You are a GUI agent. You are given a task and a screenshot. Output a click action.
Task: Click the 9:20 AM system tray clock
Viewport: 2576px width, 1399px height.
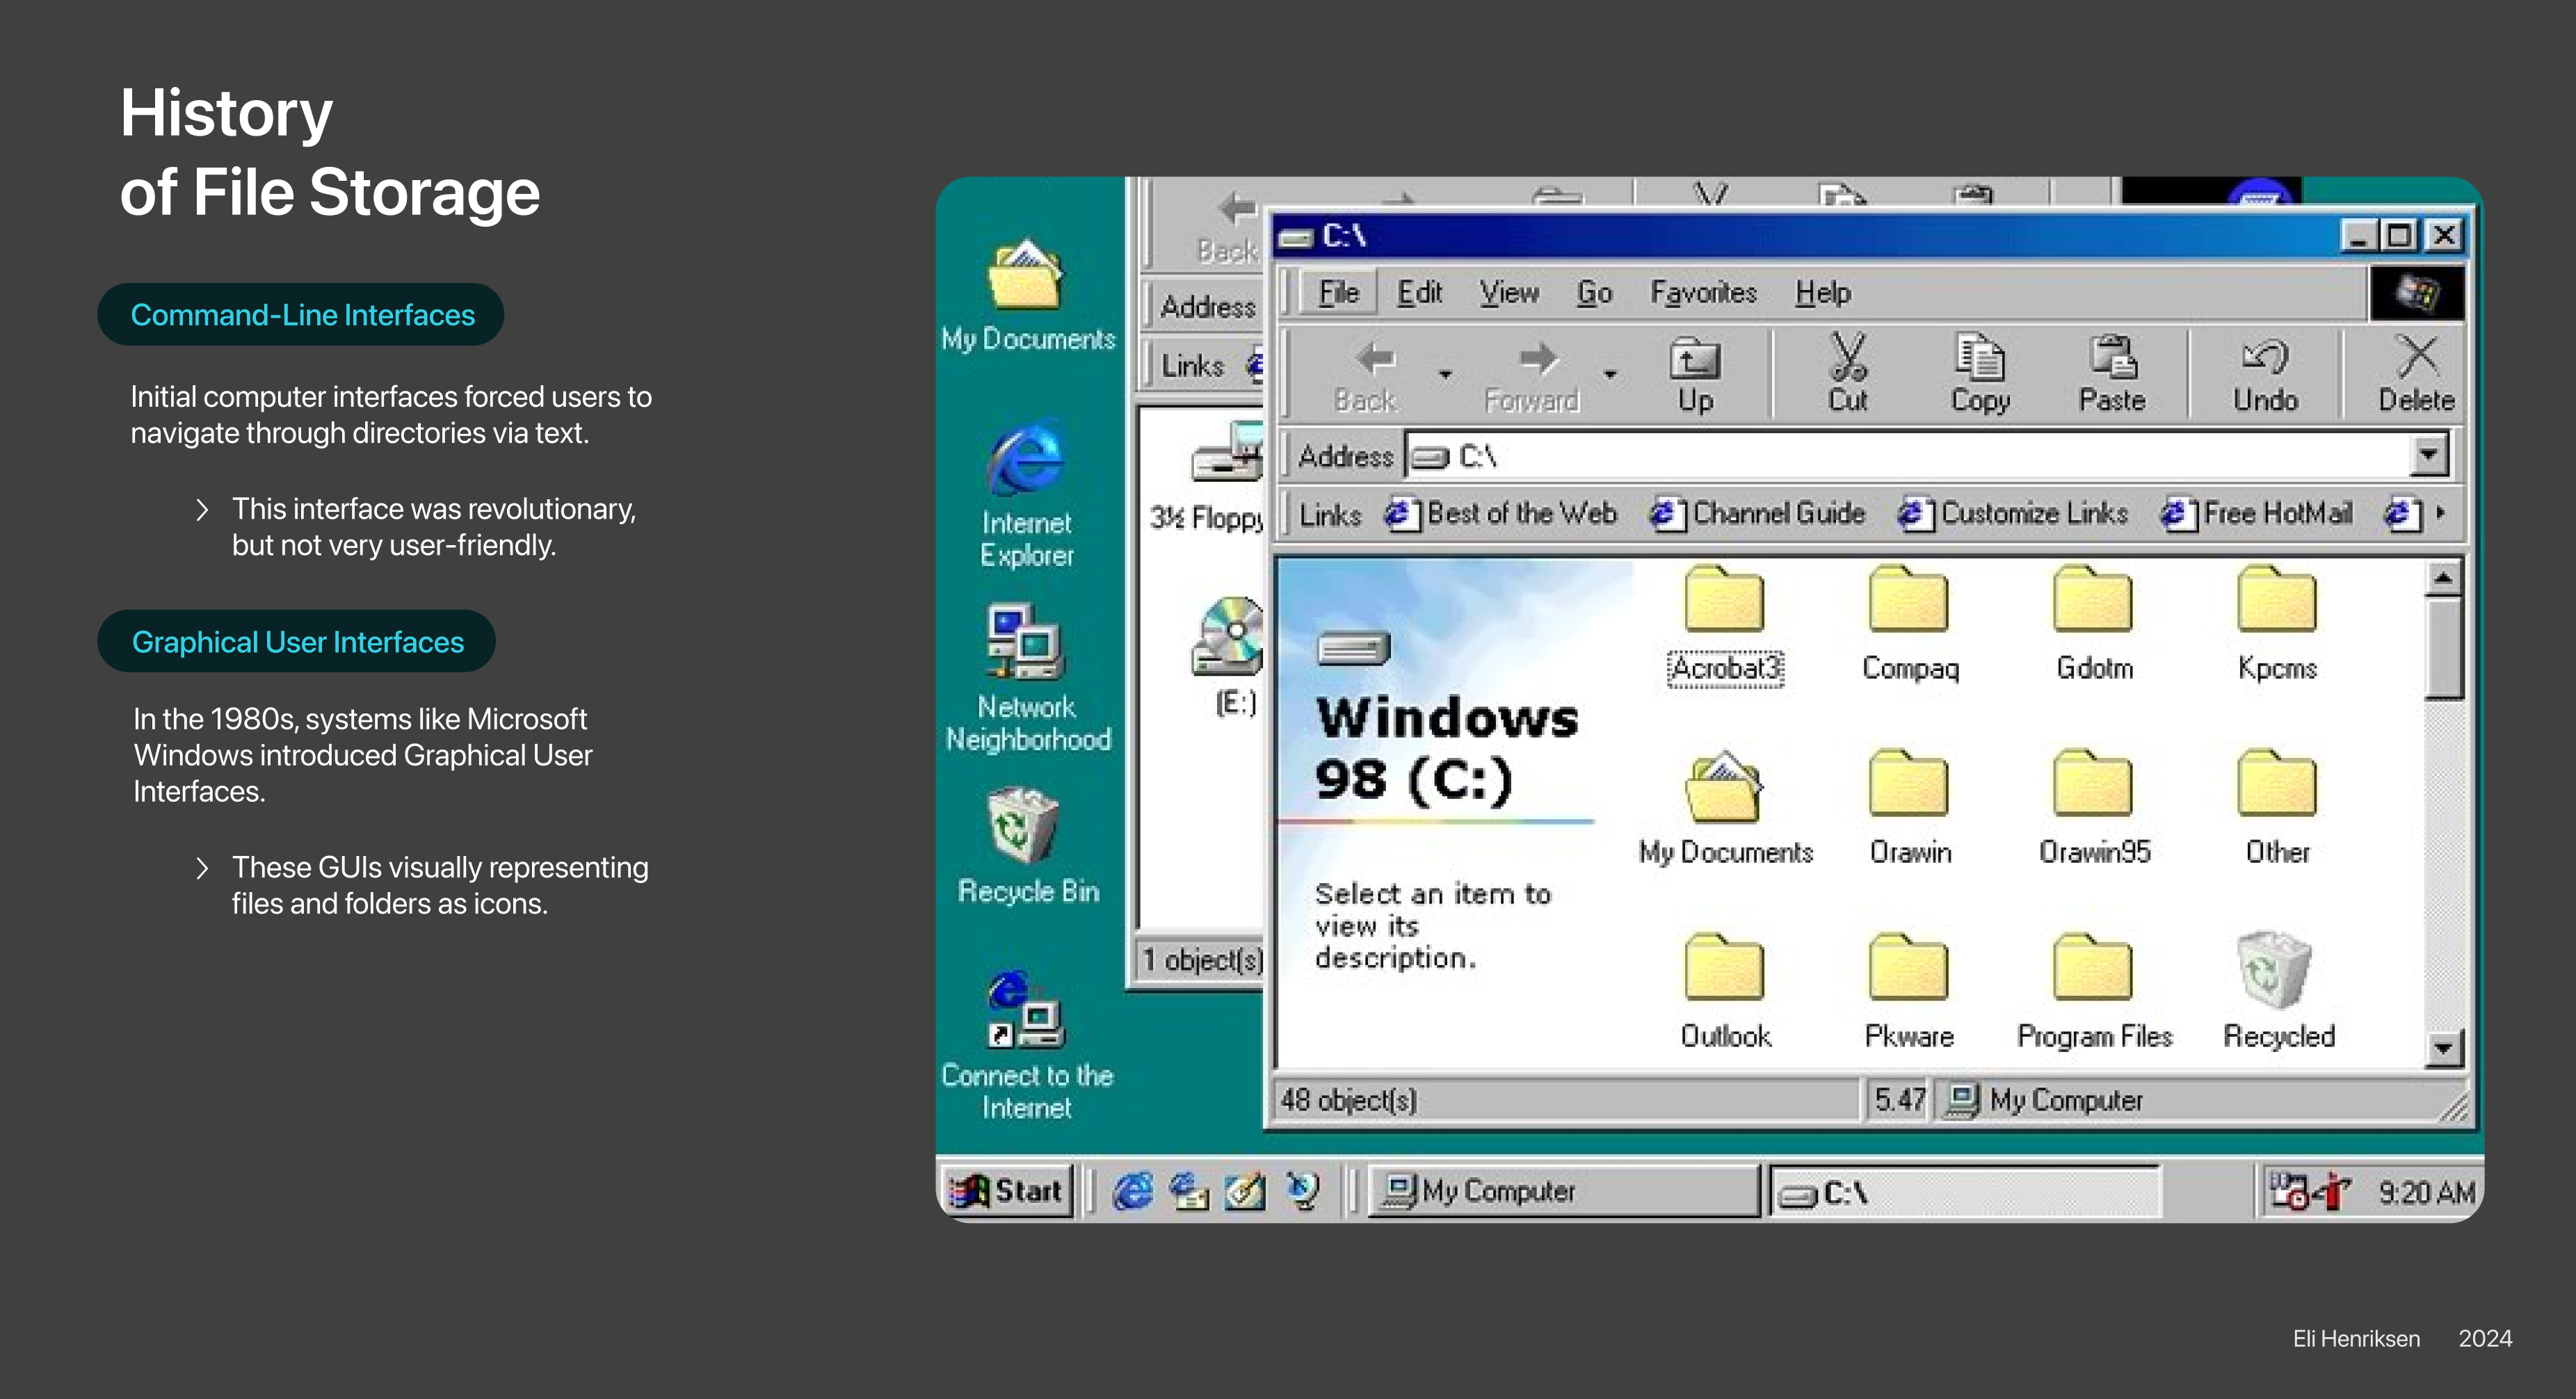(2426, 1192)
